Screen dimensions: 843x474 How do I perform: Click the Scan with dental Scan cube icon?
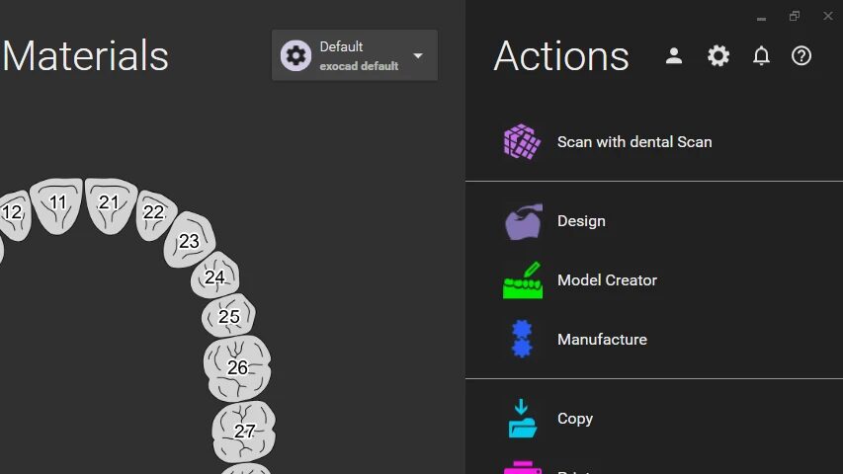522,142
